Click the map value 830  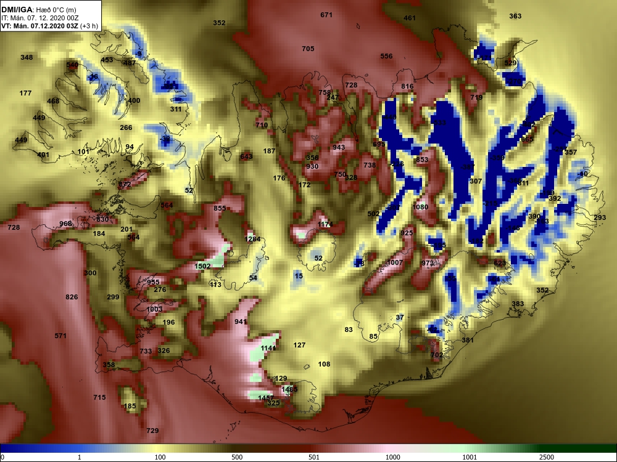tap(102, 220)
